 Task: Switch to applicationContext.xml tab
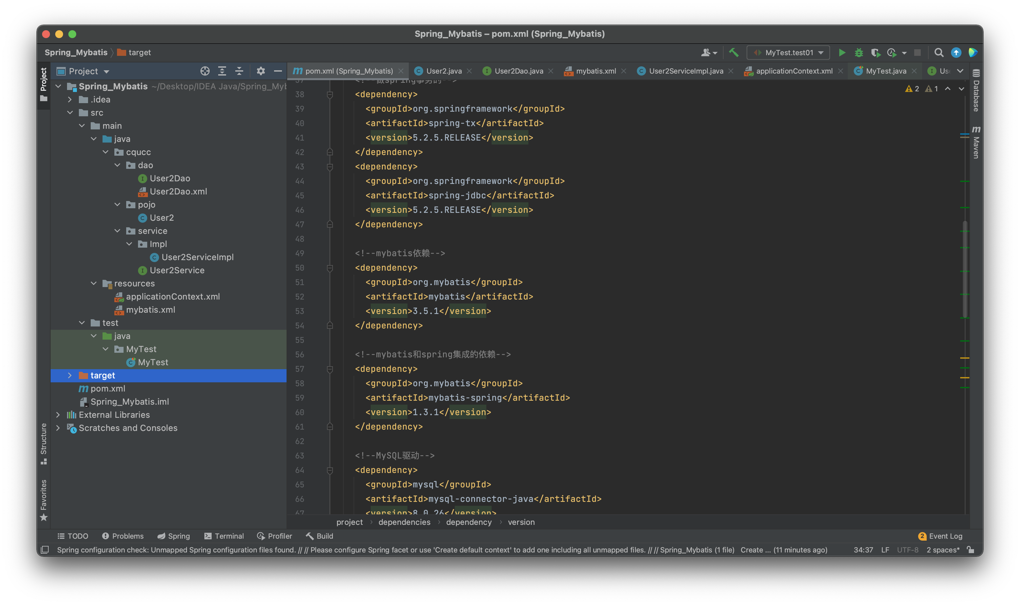coord(794,71)
